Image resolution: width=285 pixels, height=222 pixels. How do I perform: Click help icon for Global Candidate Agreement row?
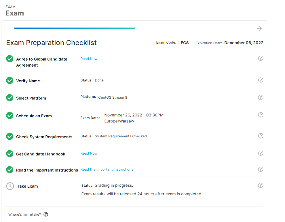coord(261,58)
